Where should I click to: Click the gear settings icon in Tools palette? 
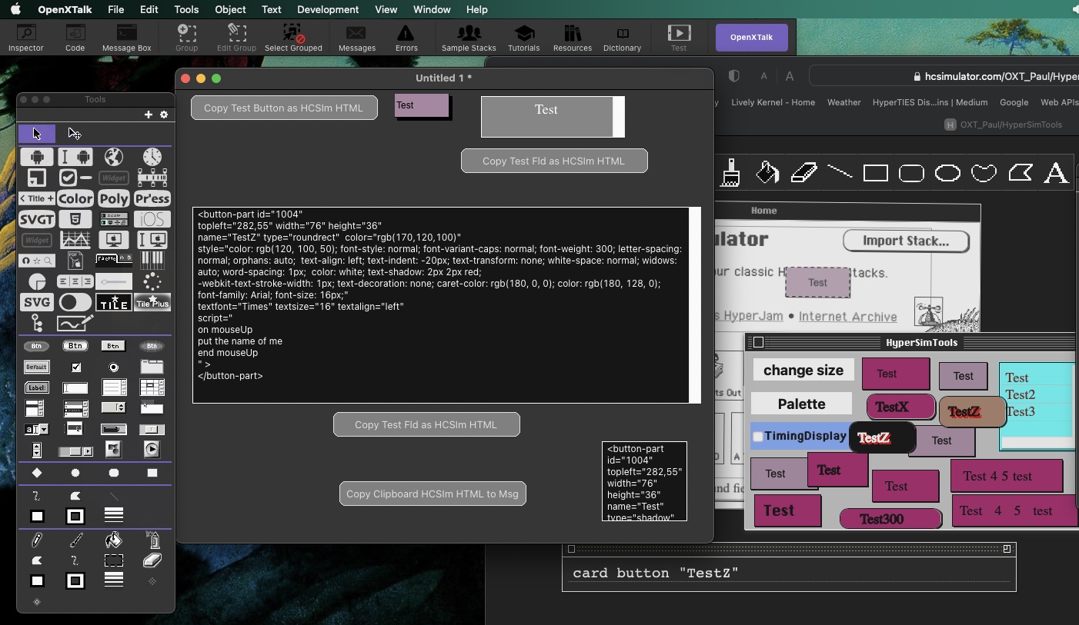pos(163,115)
